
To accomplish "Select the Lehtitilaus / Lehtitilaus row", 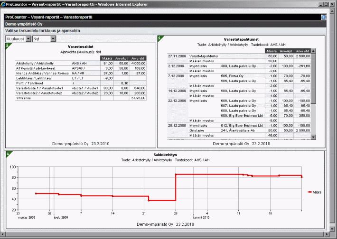I will (81, 78).
